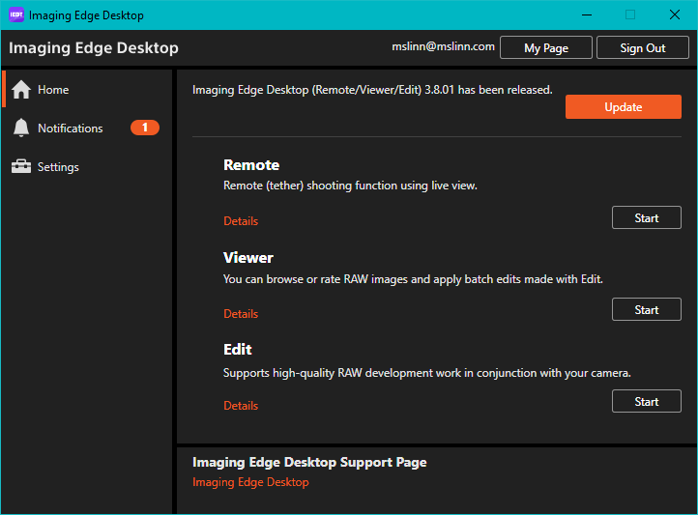Start the Edit application
The height and width of the screenshot is (515, 698).
pyautogui.click(x=646, y=402)
